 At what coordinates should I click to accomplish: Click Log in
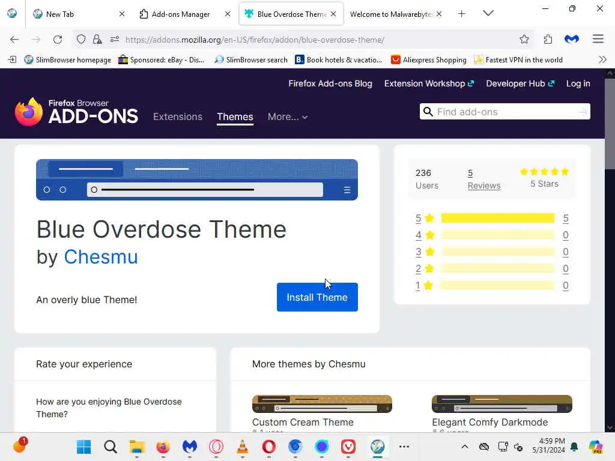coord(578,83)
